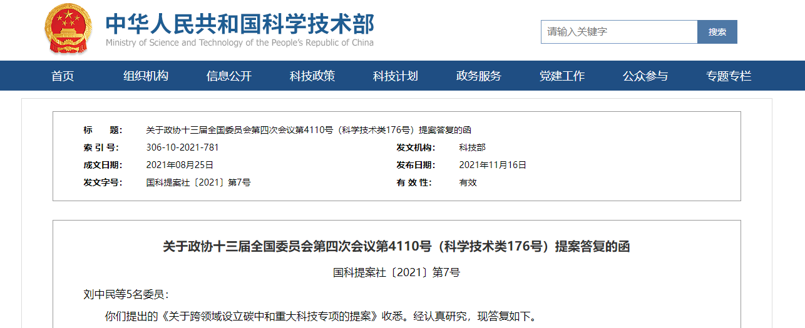Click the 发布日期 field label
This screenshot has height=328, width=805.
pos(416,165)
